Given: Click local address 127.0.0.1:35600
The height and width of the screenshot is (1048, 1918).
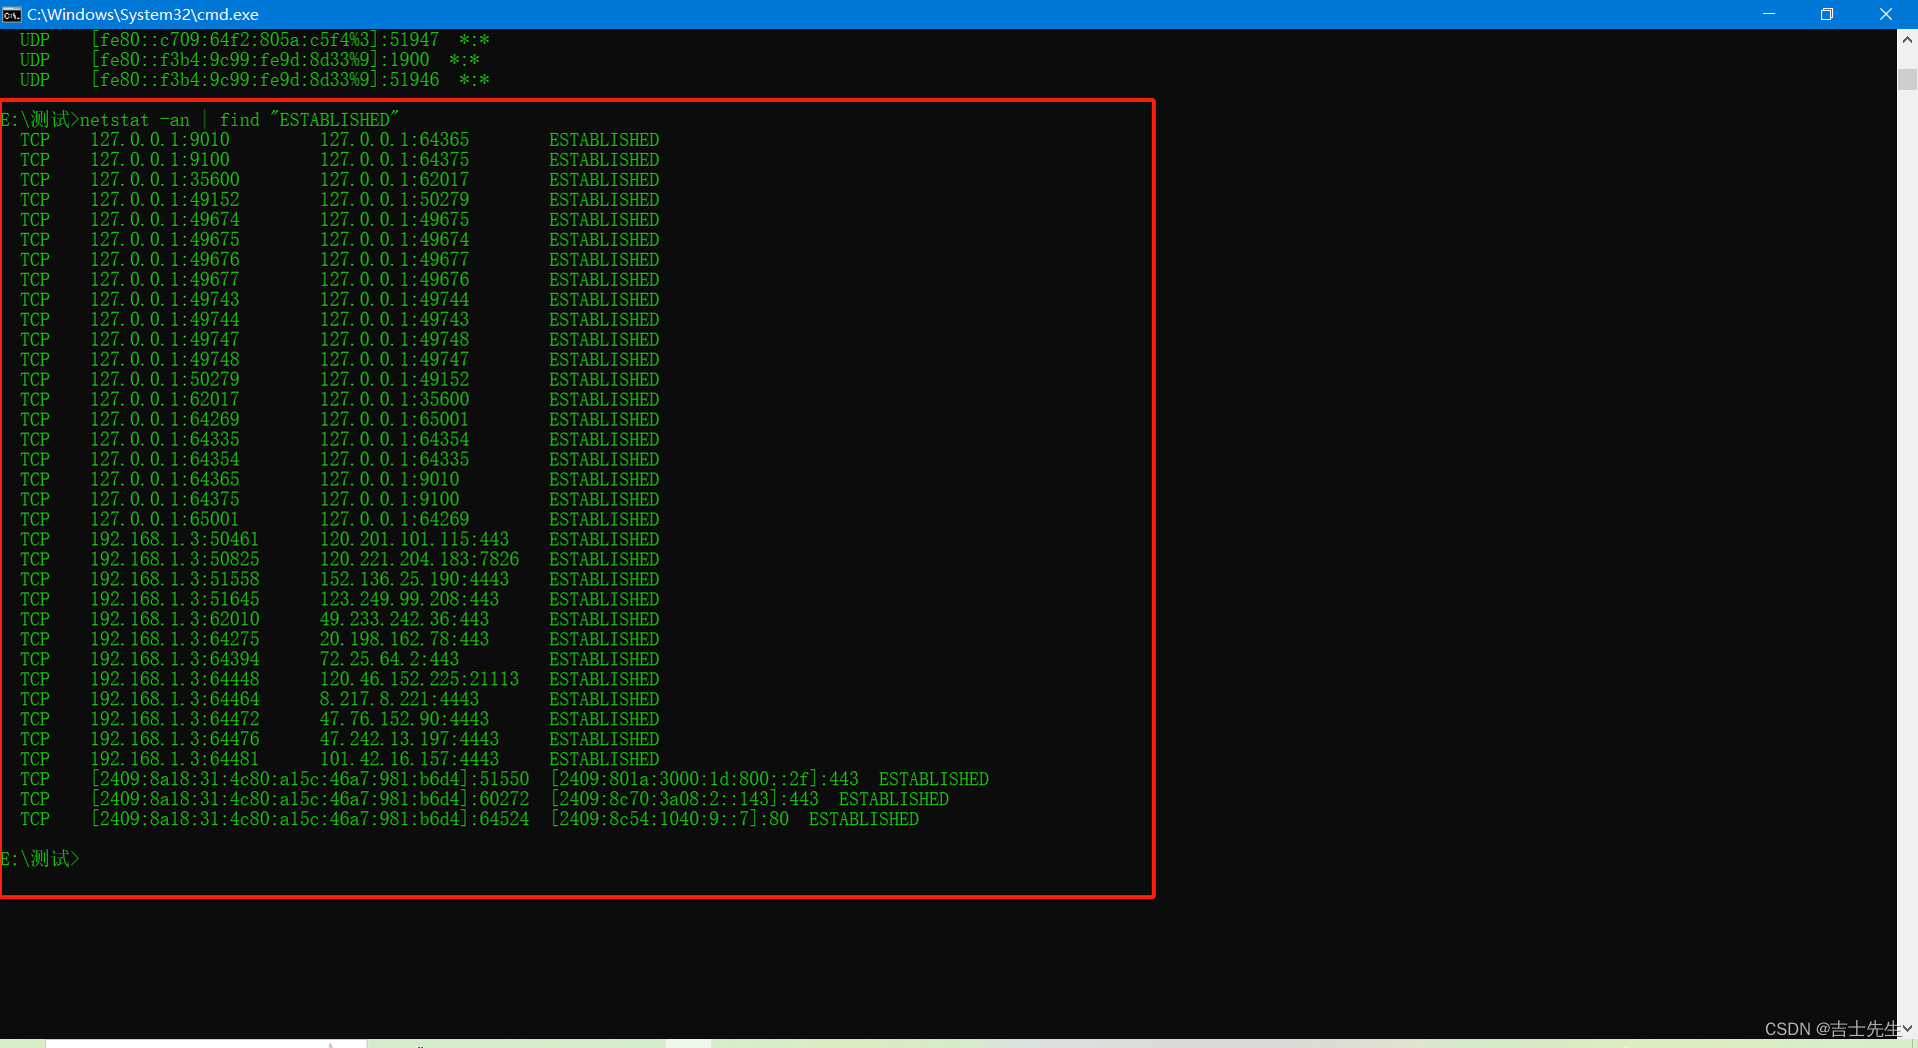Looking at the screenshot, I should 165,180.
